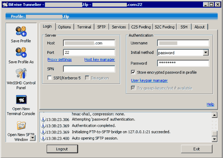Click info icon beside 'Authentication completed' log entry
Viewport: 223px width, 158px height.
43,126
